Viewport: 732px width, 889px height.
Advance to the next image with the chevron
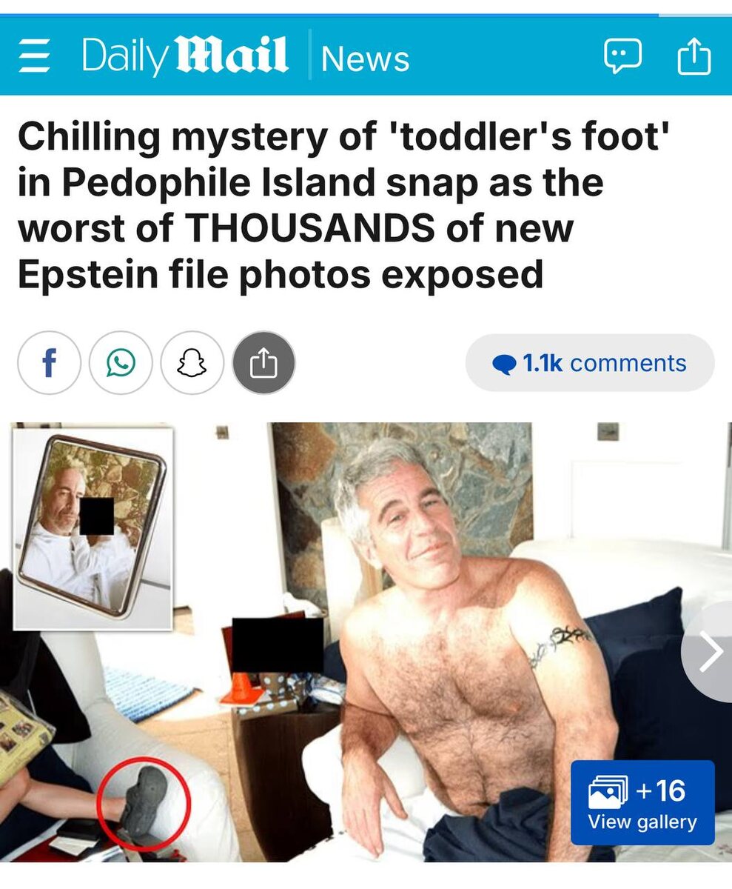(710, 652)
